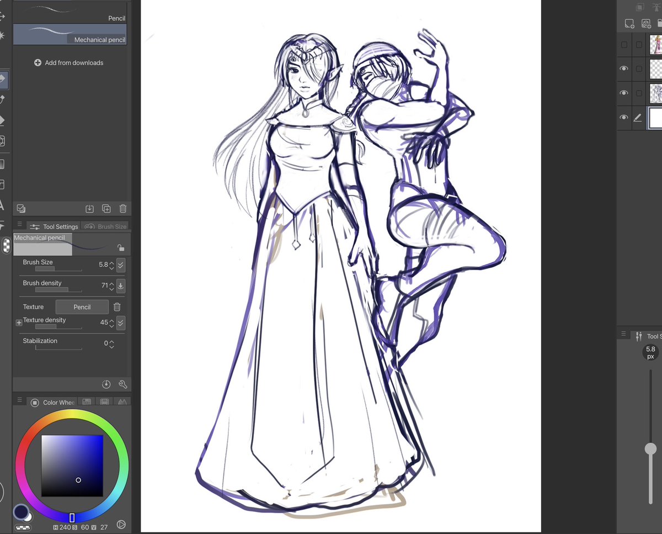Screen dimensions: 662x534
Task: Open sub tool detail with wrench icon
Action: click(122, 384)
